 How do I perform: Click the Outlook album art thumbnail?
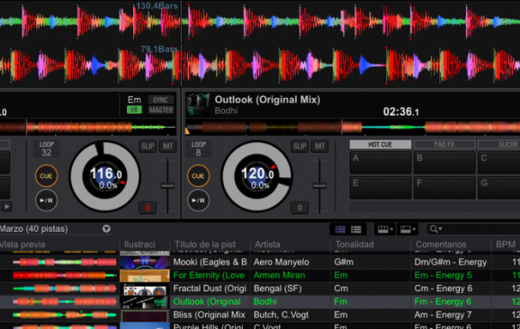click(x=198, y=105)
